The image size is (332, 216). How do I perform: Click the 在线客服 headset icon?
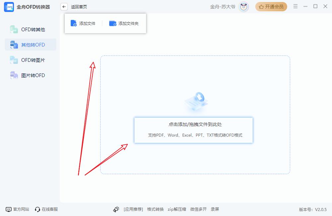(x=38, y=209)
